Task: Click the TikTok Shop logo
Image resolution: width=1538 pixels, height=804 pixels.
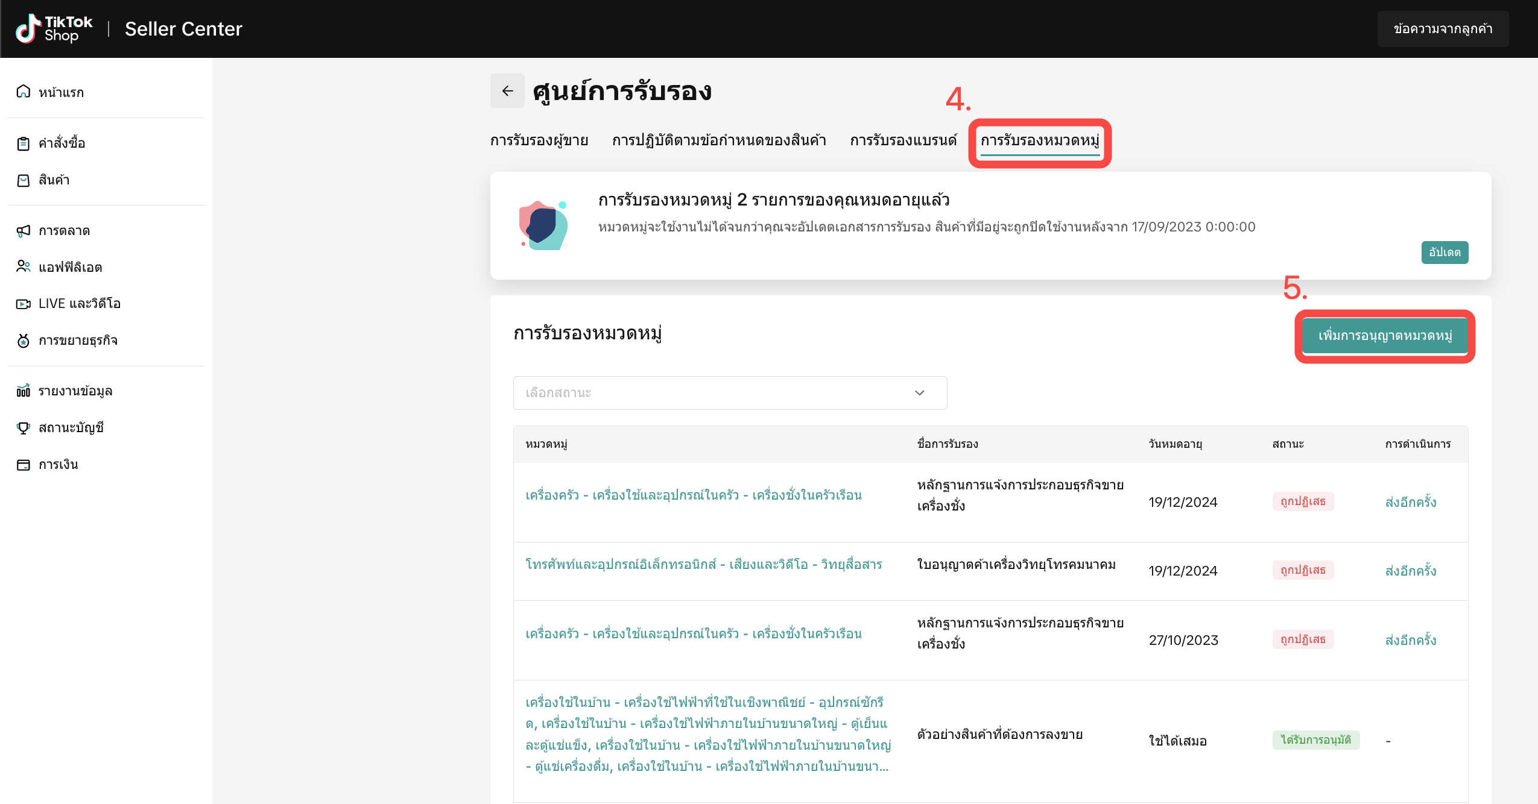Action: [x=54, y=29]
